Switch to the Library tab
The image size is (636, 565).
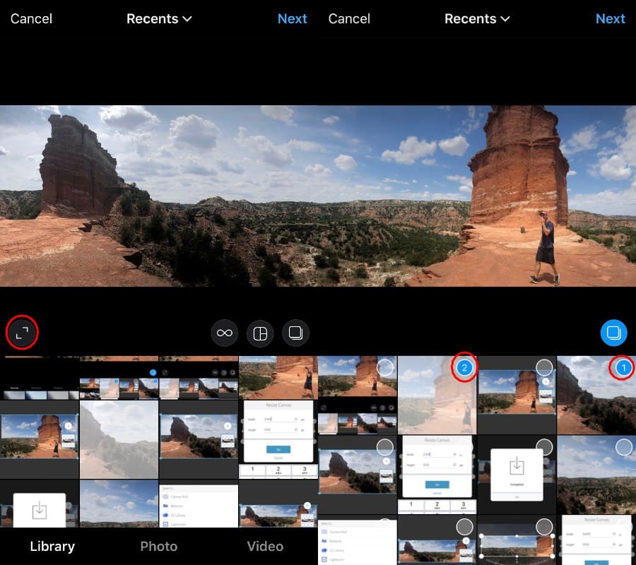click(52, 546)
